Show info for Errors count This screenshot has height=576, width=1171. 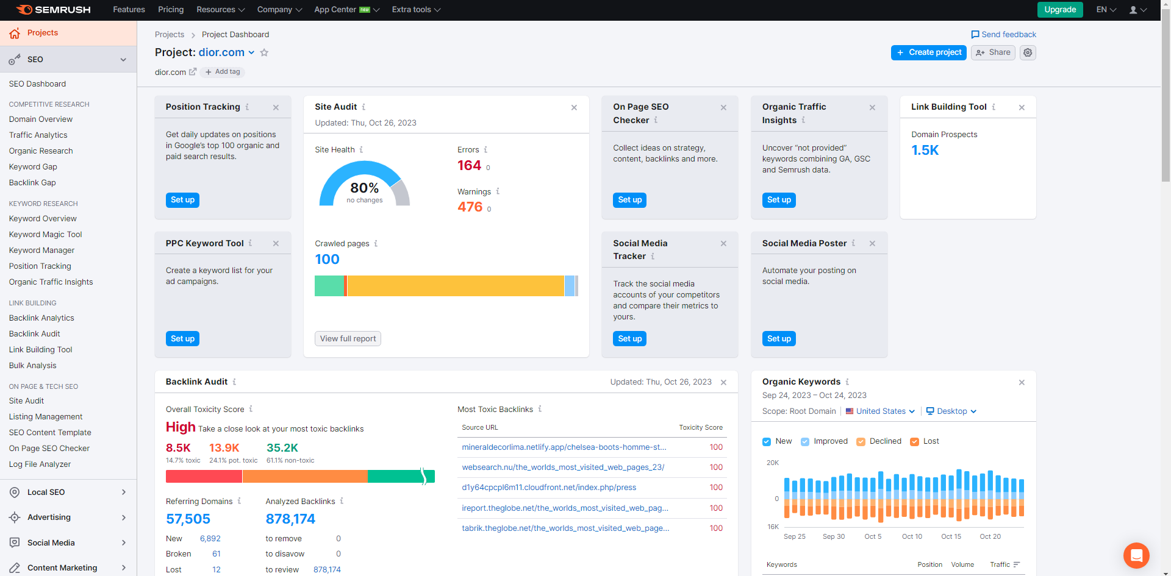pos(485,149)
